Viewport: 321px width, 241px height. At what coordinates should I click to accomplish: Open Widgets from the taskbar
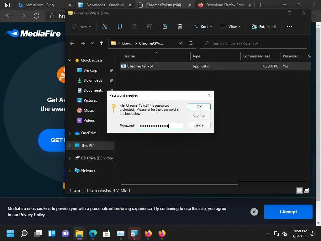pos(52,233)
